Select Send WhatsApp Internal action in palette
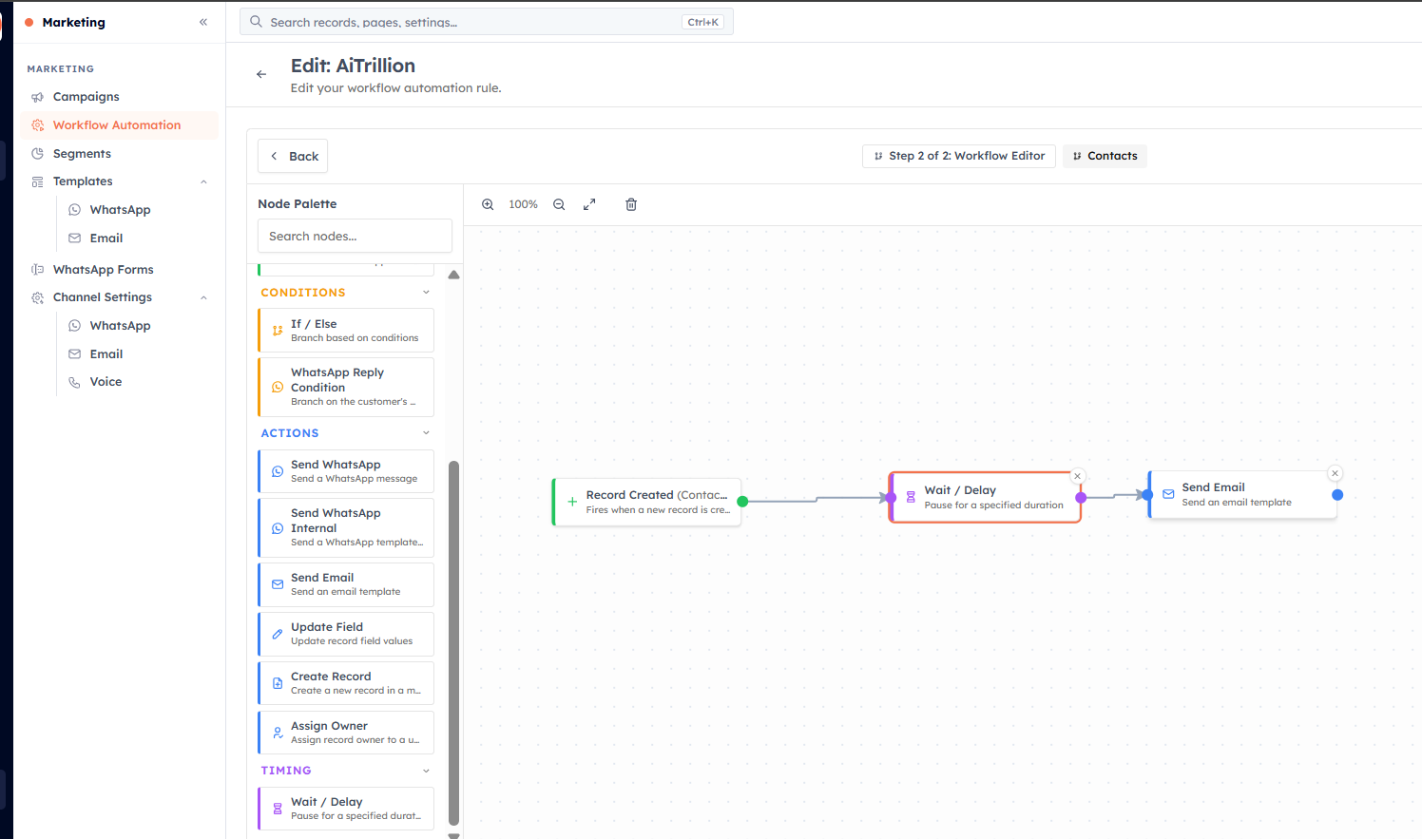Image resolution: width=1422 pixels, height=839 pixels. [x=346, y=527]
